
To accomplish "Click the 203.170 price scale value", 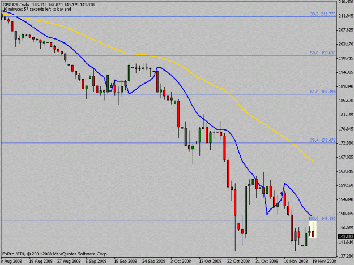I will pos(346,44).
